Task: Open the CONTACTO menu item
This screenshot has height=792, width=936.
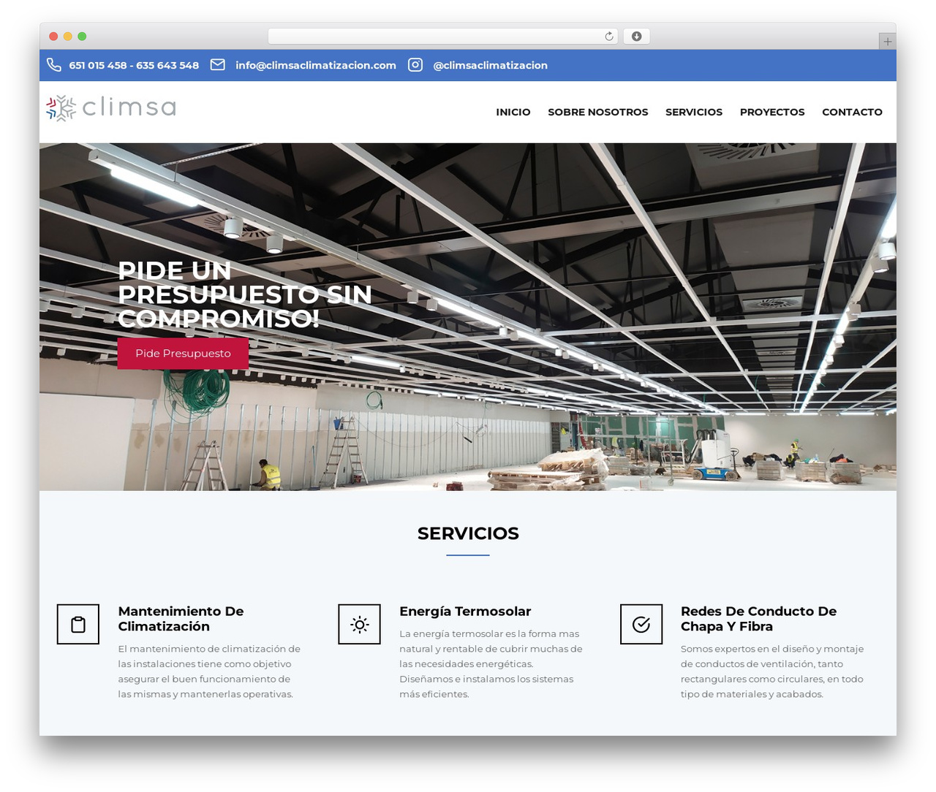Action: pyautogui.click(x=852, y=112)
